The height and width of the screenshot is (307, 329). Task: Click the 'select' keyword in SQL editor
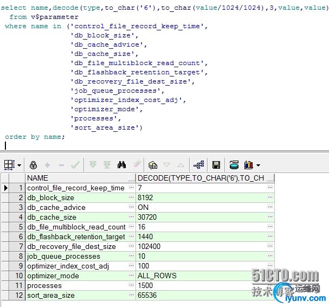tap(14, 8)
